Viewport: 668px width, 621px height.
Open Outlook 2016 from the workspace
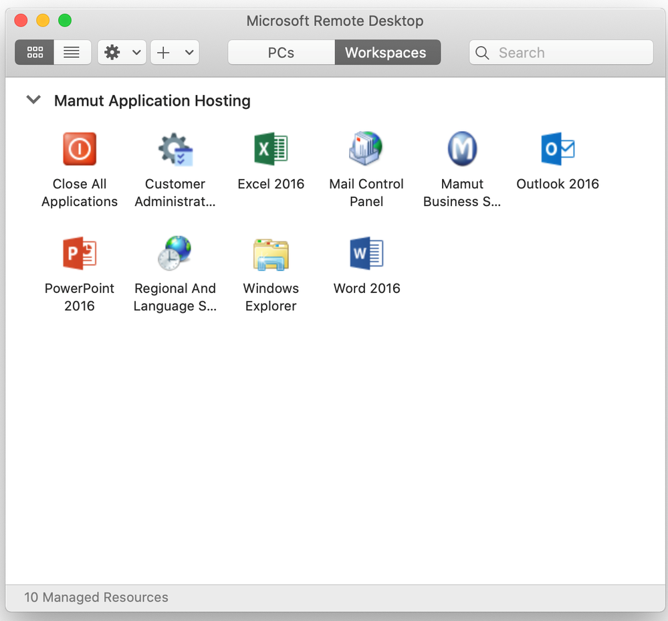(558, 148)
